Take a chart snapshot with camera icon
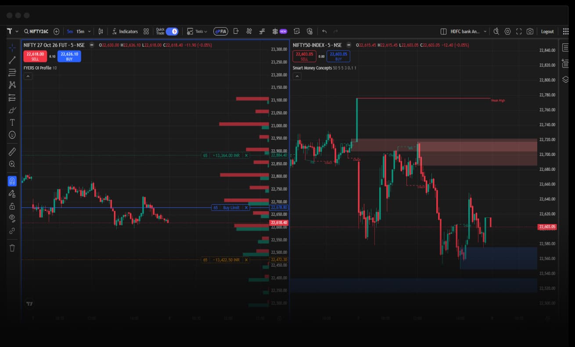Screen dimensions: 575x347 (530, 31)
